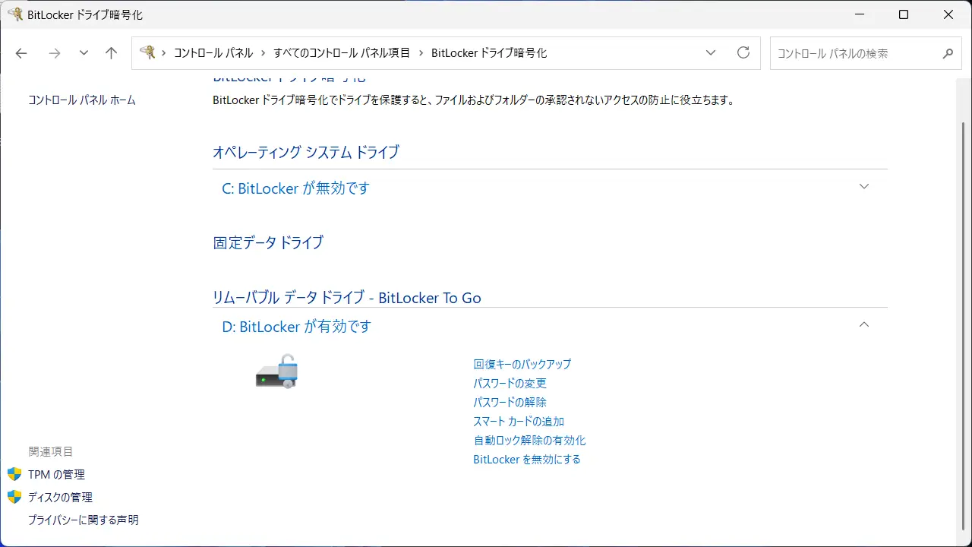Collapse the D: drive BitLocker section
The width and height of the screenshot is (972, 547).
(x=863, y=325)
